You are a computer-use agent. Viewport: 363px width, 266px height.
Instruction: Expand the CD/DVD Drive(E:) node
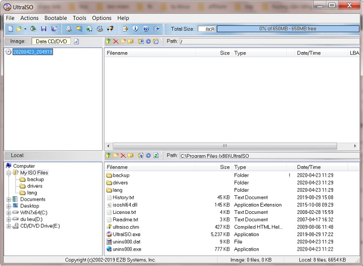[x=9, y=226]
